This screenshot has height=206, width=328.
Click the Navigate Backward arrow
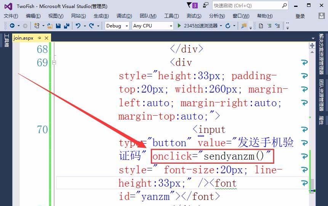click(x=12, y=26)
